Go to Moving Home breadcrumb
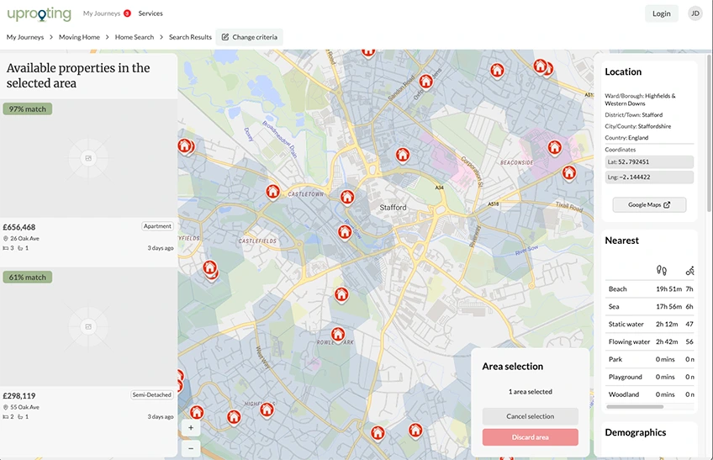Image resolution: width=713 pixels, height=460 pixels. pyautogui.click(x=79, y=37)
